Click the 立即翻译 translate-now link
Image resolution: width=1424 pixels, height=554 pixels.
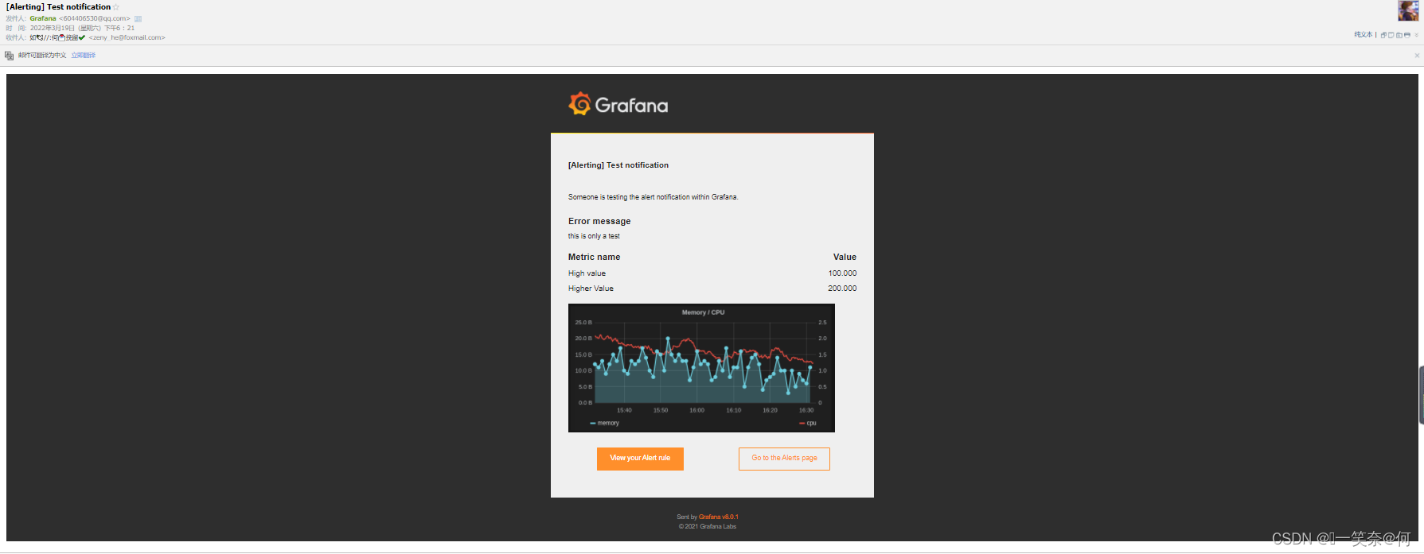pos(84,56)
